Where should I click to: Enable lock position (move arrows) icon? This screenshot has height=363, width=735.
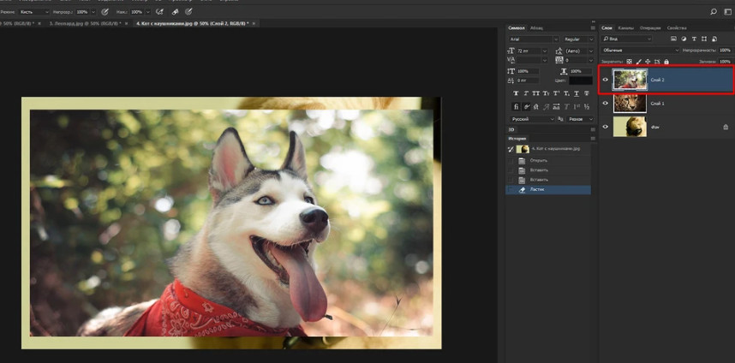[648, 62]
